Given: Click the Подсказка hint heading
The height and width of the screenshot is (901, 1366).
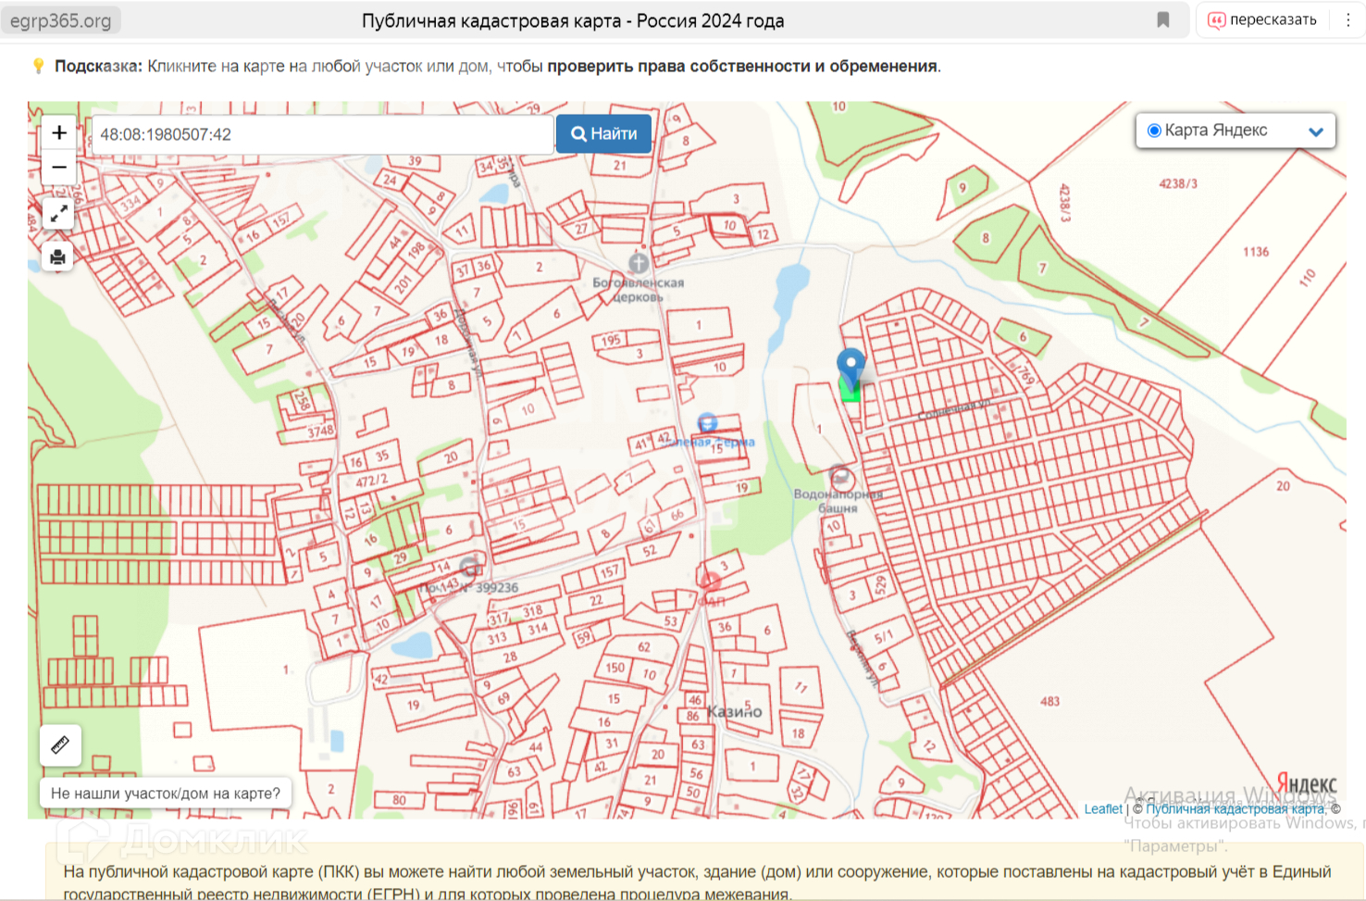Looking at the screenshot, I should point(98,67).
